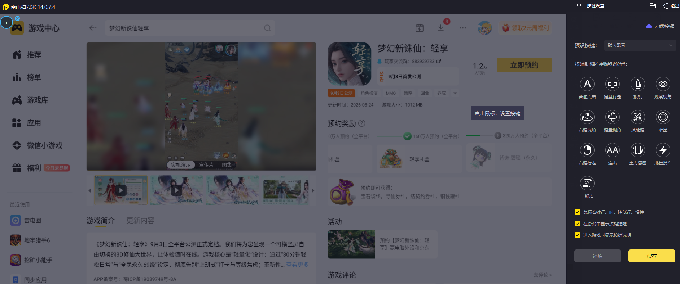
Task: Toggle 在游戏中显示按键提醒 checkbox
Action: pyautogui.click(x=578, y=224)
